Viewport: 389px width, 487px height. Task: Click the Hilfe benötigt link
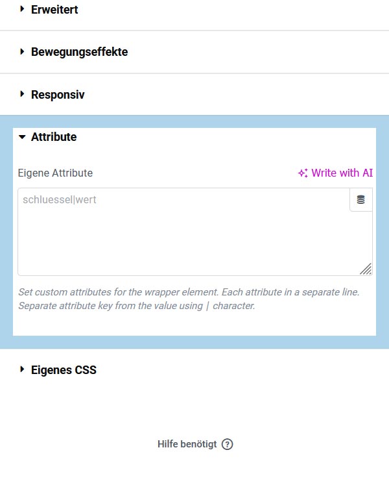click(187, 444)
